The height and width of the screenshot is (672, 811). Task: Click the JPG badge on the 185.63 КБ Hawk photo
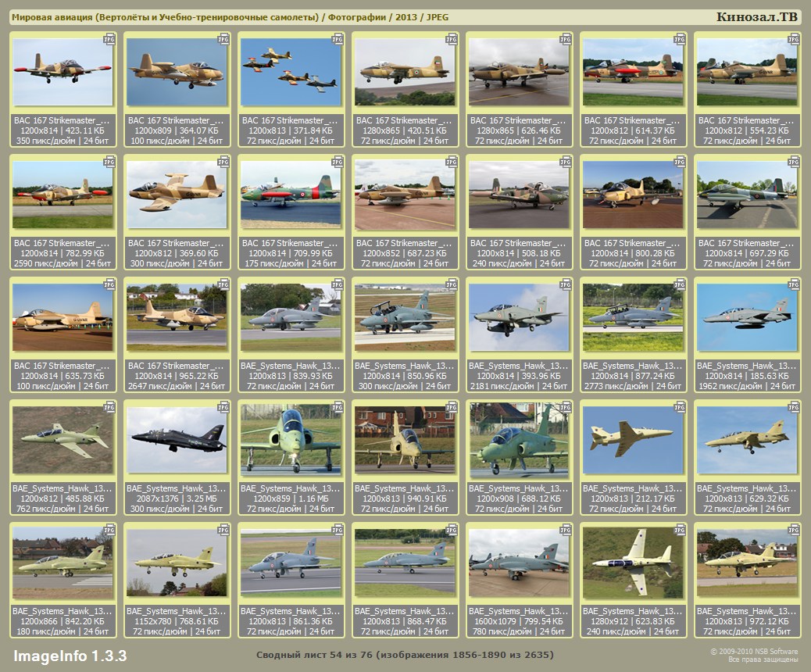click(x=794, y=284)
